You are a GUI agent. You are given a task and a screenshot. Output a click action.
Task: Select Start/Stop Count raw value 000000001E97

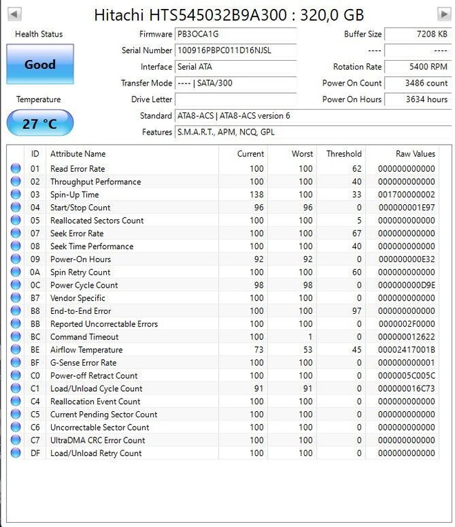tap(406, 208)
